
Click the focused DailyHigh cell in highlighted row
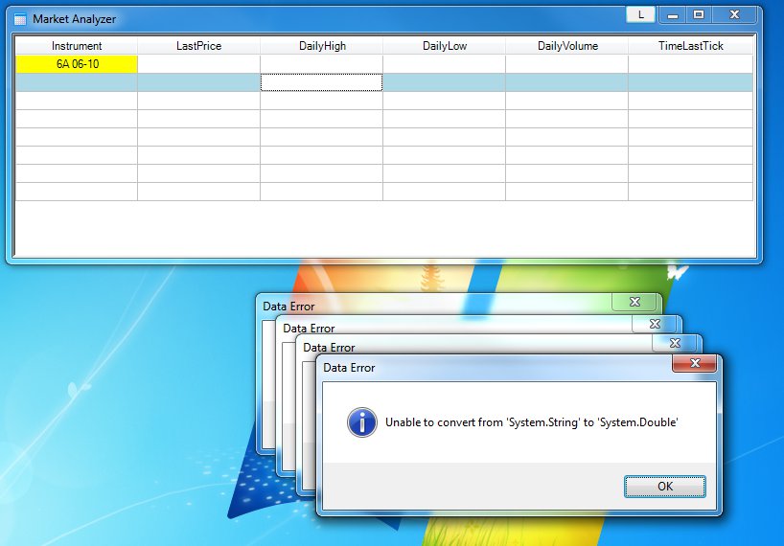(x=321, y=82)
